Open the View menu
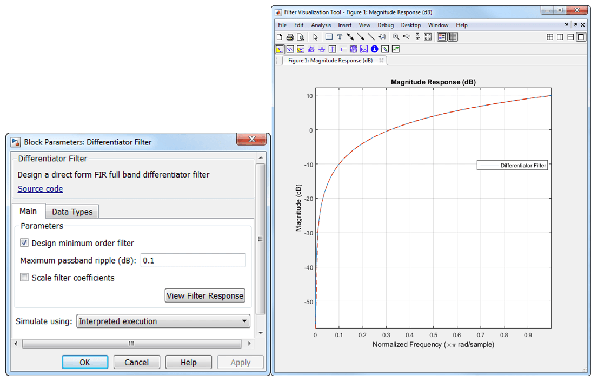 click(364, 25)
